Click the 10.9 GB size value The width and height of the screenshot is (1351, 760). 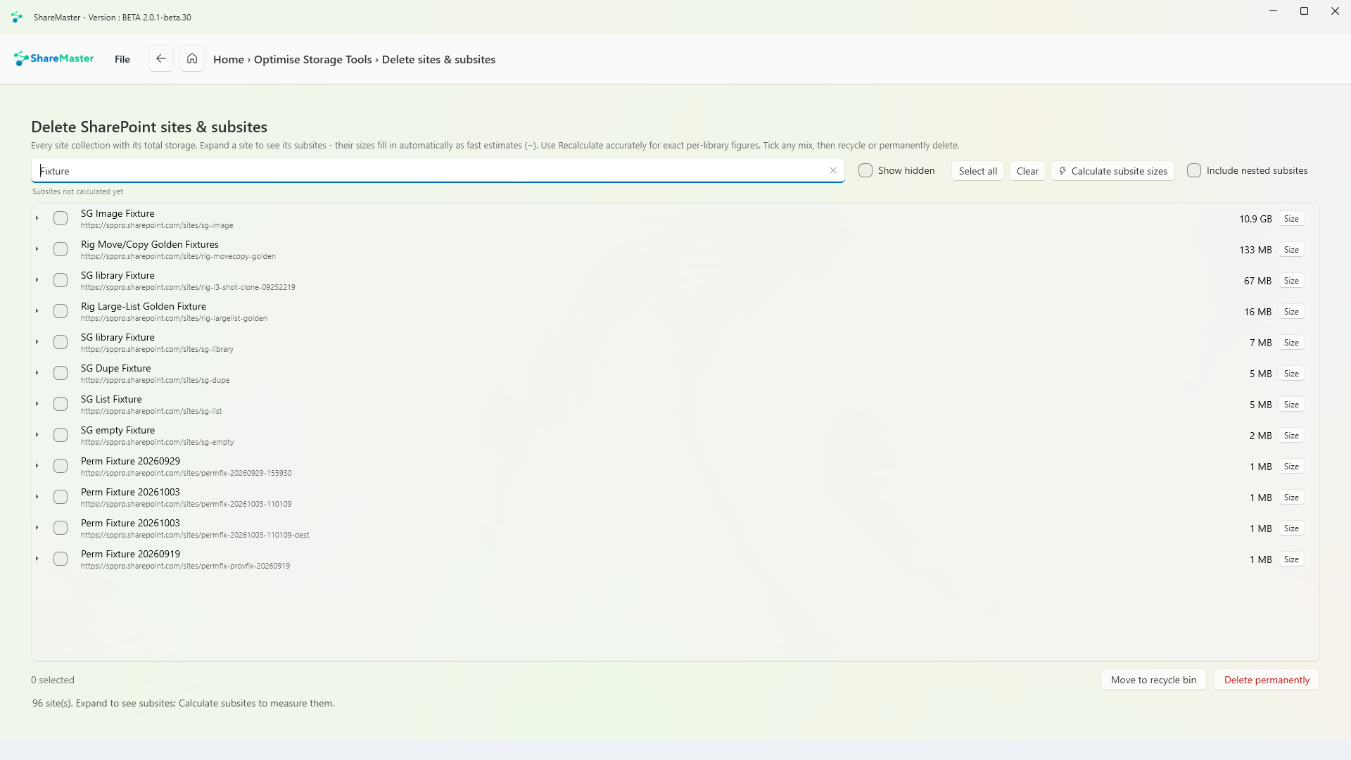(1255, 219)
